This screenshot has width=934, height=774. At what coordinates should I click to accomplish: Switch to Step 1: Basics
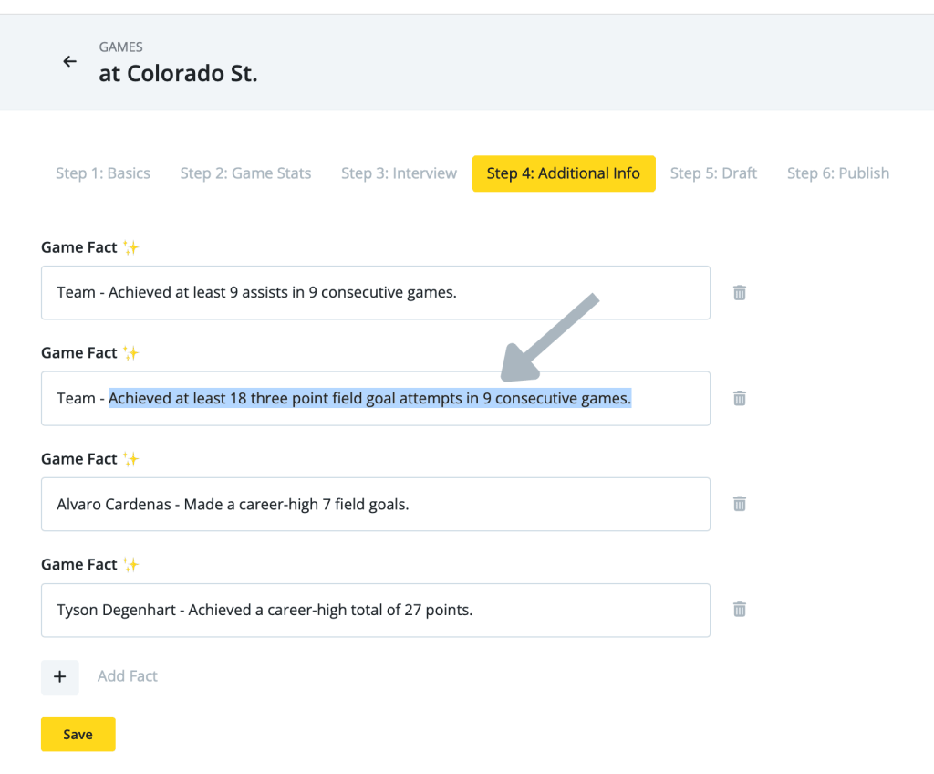click(x=103, y=173)
